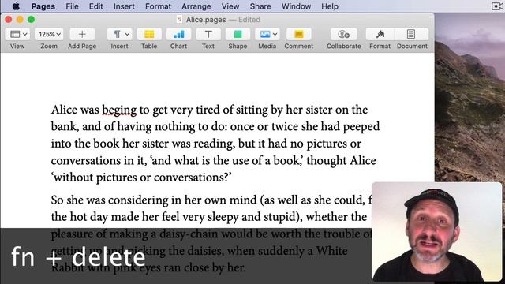Open the View menu in the menu bar

[230, 6]
